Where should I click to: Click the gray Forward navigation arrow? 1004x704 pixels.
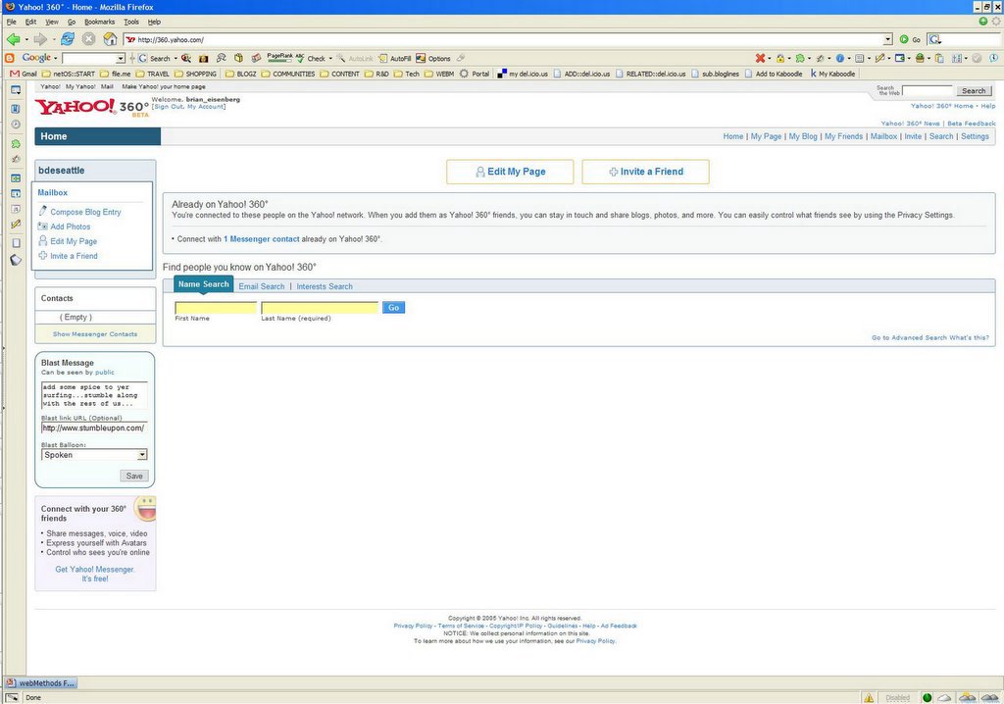coord(39,40)
